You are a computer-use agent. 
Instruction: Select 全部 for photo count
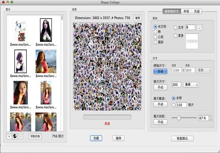coord(173,98)
